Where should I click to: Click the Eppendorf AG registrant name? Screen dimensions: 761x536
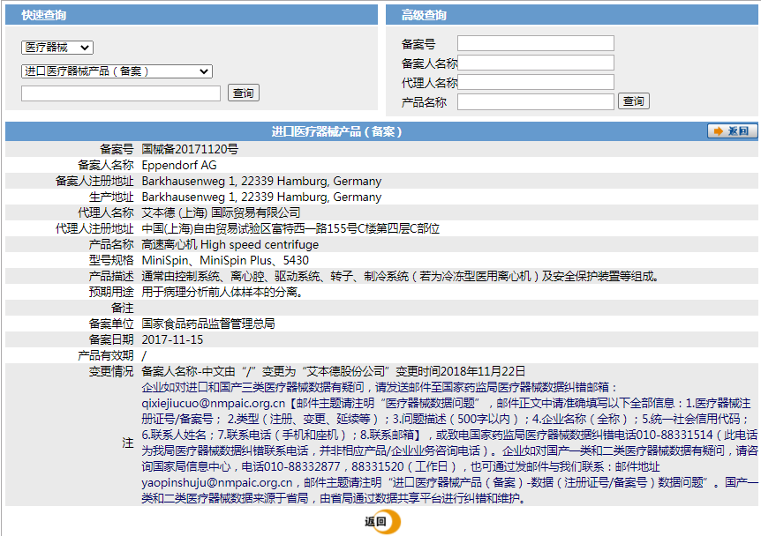179,165
